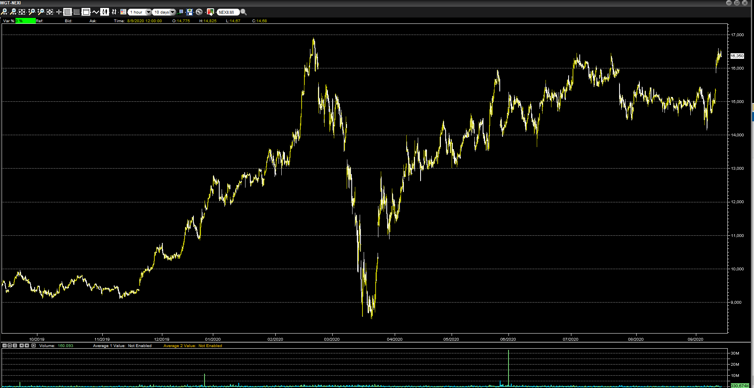Select the crosshair cursor tool

click(59, 12)
